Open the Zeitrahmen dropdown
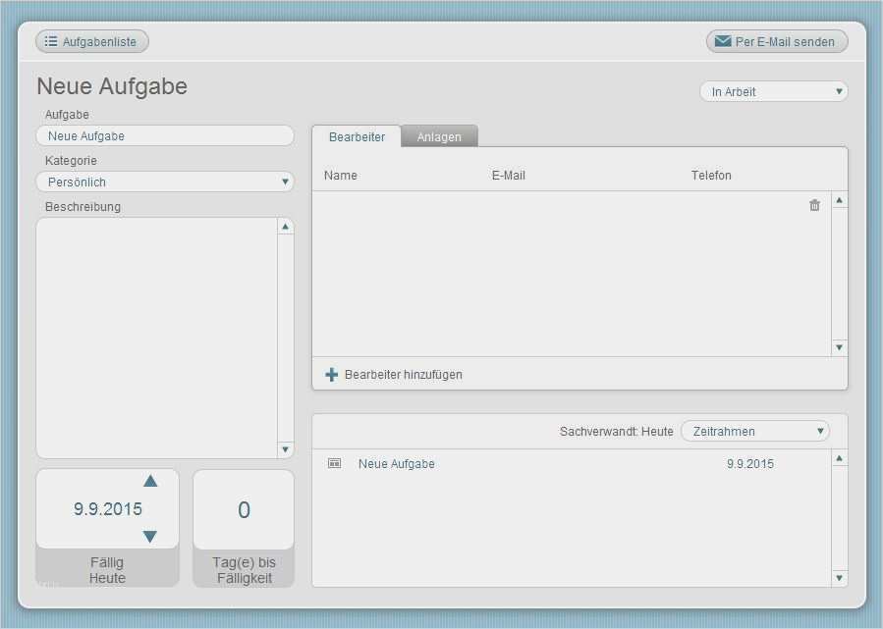Image resolution: width=883 pixels, height=629 pixels. 754,431
